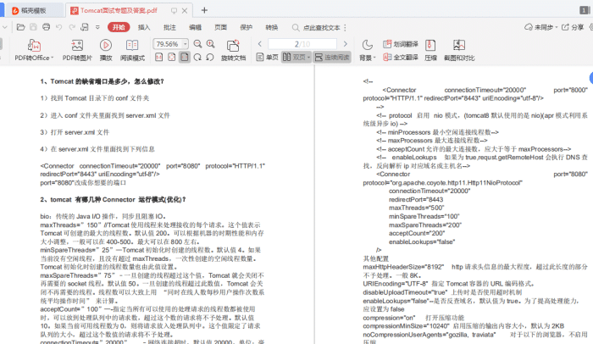Open the 未同步 cloud sync dropdown
The image size is (593, 344).
click(x=540, y=27)
